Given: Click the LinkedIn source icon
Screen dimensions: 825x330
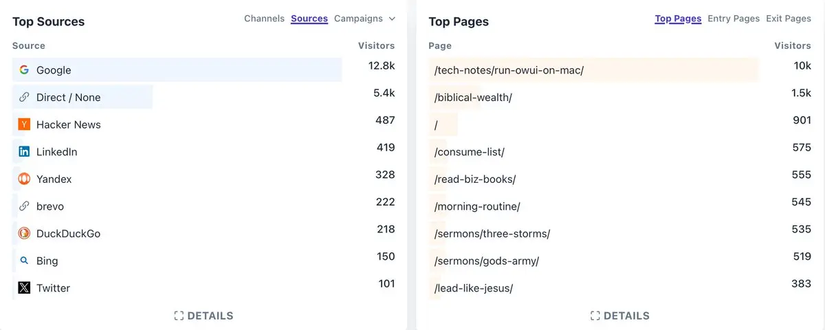Looking at the screenshot, I should click(x=24, y=152).
